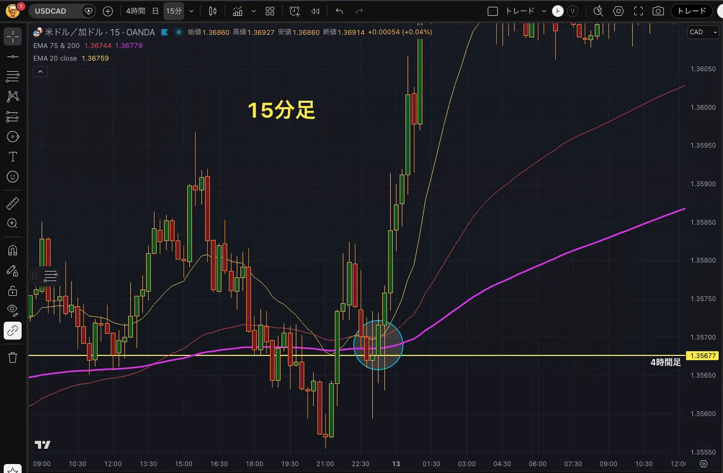This screenshot has width=723, height=473.
Task: Start bar replay with the rewind icon
Action: pyautogui.click(x=315, y=11)
